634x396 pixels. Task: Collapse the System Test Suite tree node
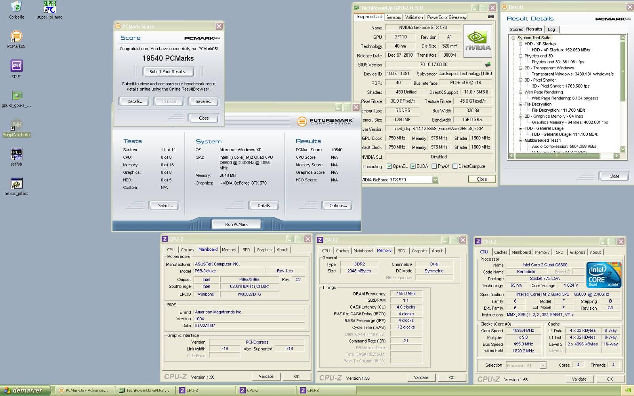[513, 38]
